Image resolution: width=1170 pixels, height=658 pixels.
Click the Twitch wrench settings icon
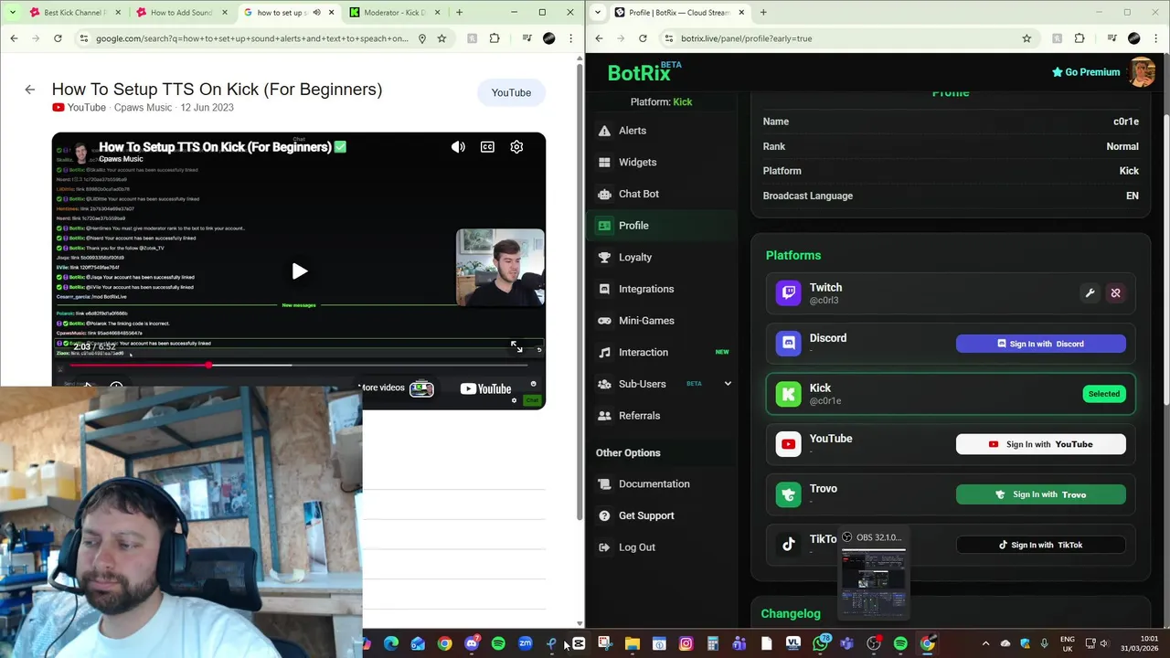[1090, 293]
